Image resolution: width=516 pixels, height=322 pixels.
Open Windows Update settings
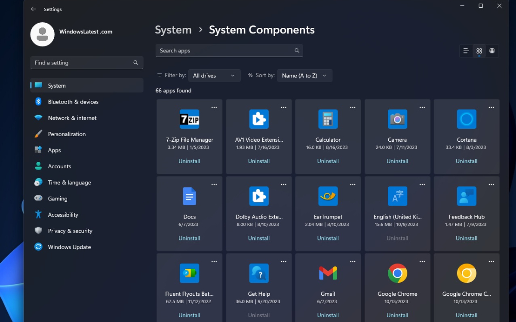(87, 247)
